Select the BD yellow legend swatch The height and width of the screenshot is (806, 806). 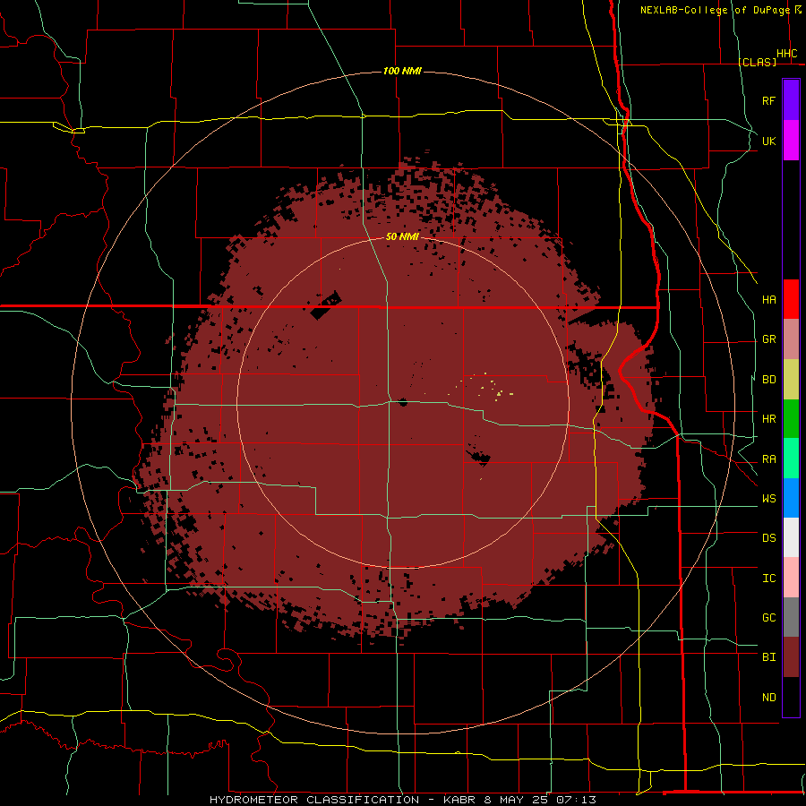coord(791,380)
